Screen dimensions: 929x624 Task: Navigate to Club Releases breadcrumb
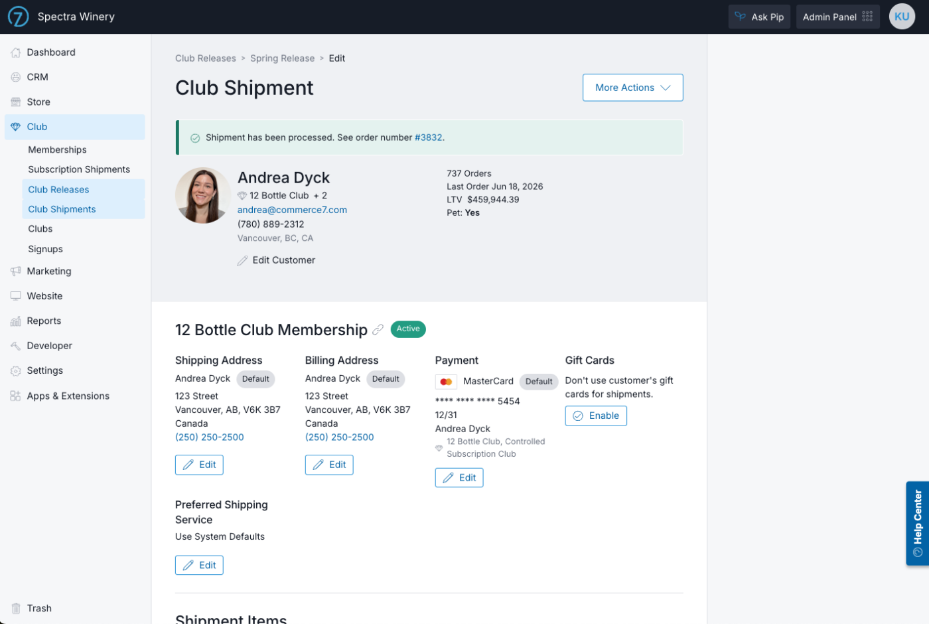click(x=206, y=58)
